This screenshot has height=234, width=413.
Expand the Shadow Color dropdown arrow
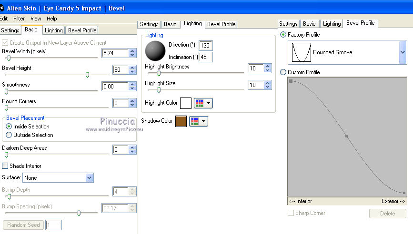coord(203,121)
